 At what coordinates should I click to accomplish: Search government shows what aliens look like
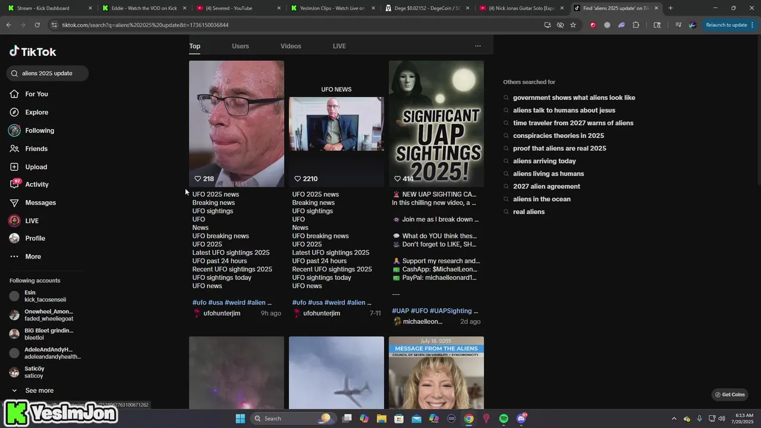574,97
